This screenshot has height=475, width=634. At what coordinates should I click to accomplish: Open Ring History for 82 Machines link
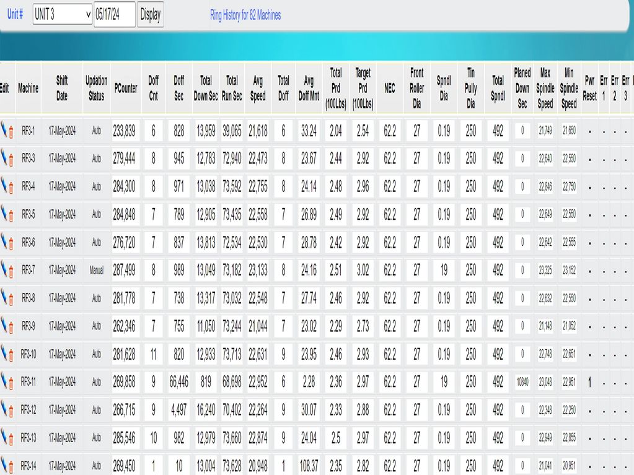(245, 15)
